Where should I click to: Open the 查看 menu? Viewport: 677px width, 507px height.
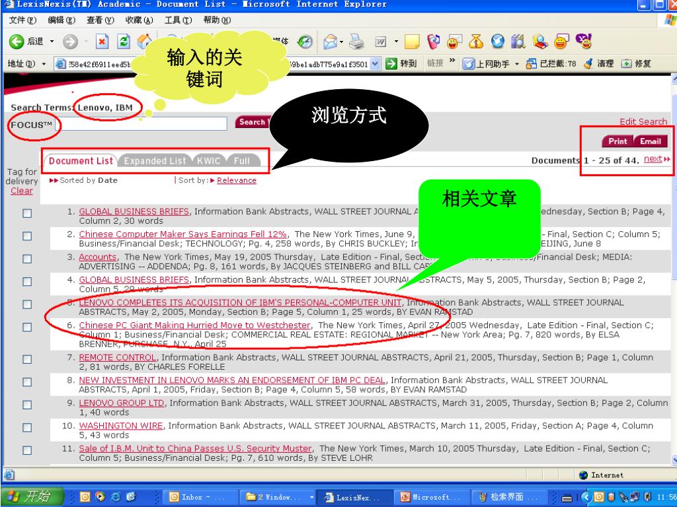pyautogui.click(x=100, y=20)
